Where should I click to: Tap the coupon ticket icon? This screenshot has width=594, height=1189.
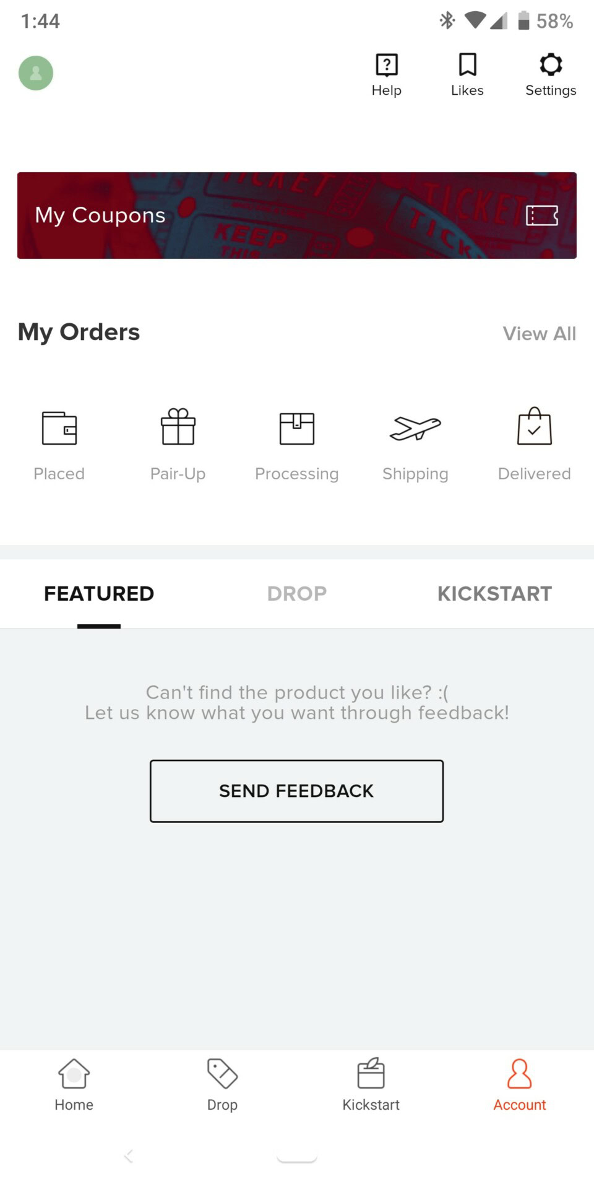click(542, 216)
